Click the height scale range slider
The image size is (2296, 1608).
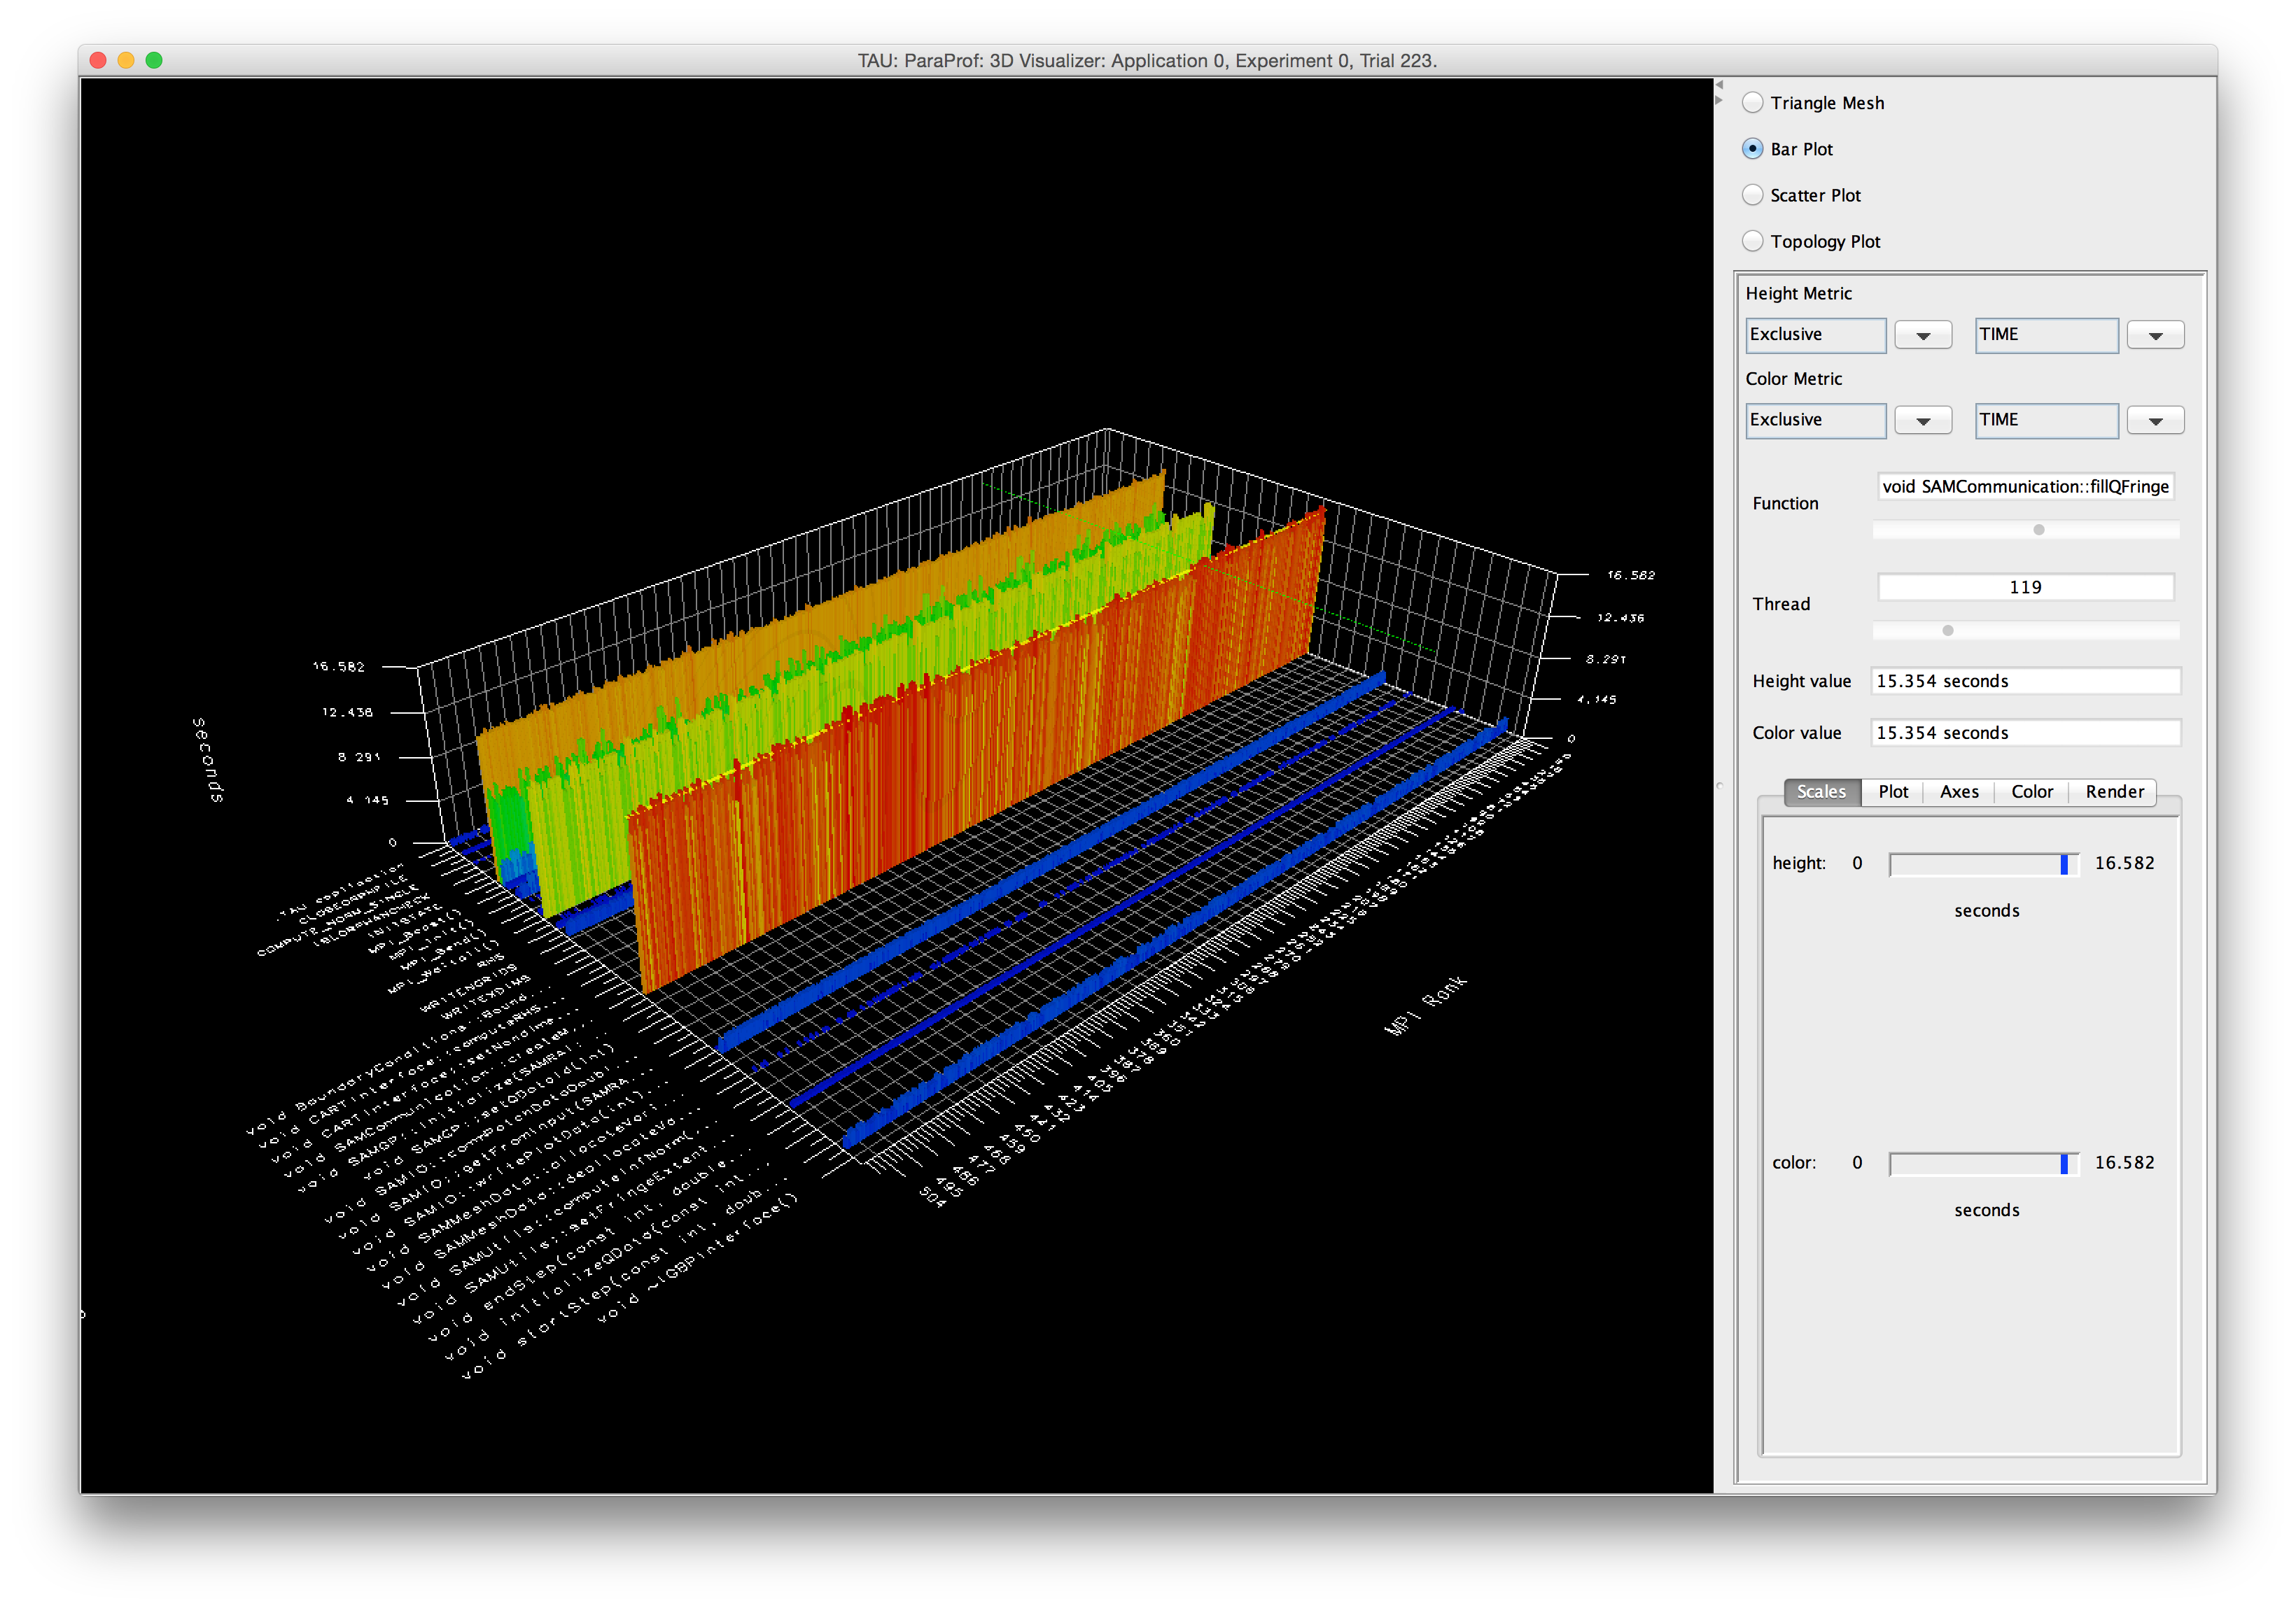[x=1984, y=864]
